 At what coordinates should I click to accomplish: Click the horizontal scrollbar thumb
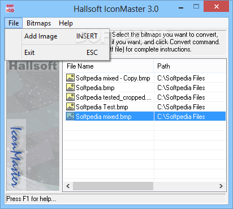(x=113, y=186)
